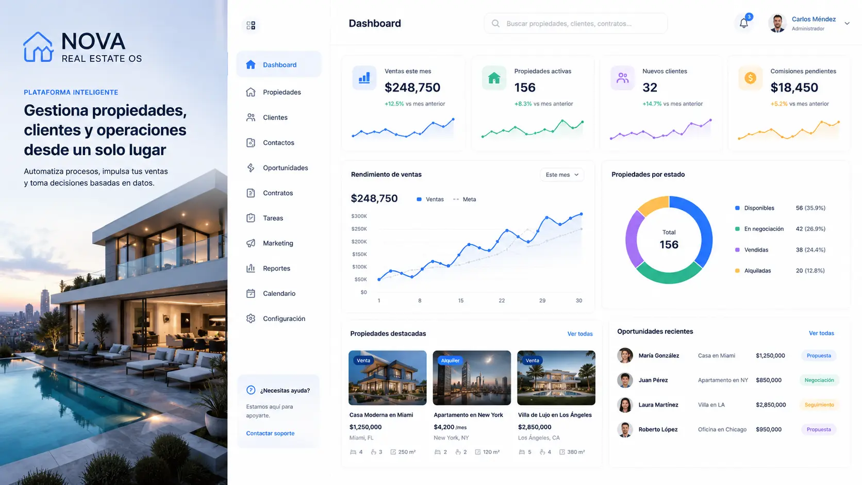Click the Clientes people icon
862x485 pixels.
[251, 117]
